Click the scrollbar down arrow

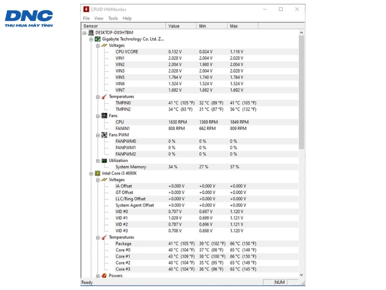coord(302,275)
